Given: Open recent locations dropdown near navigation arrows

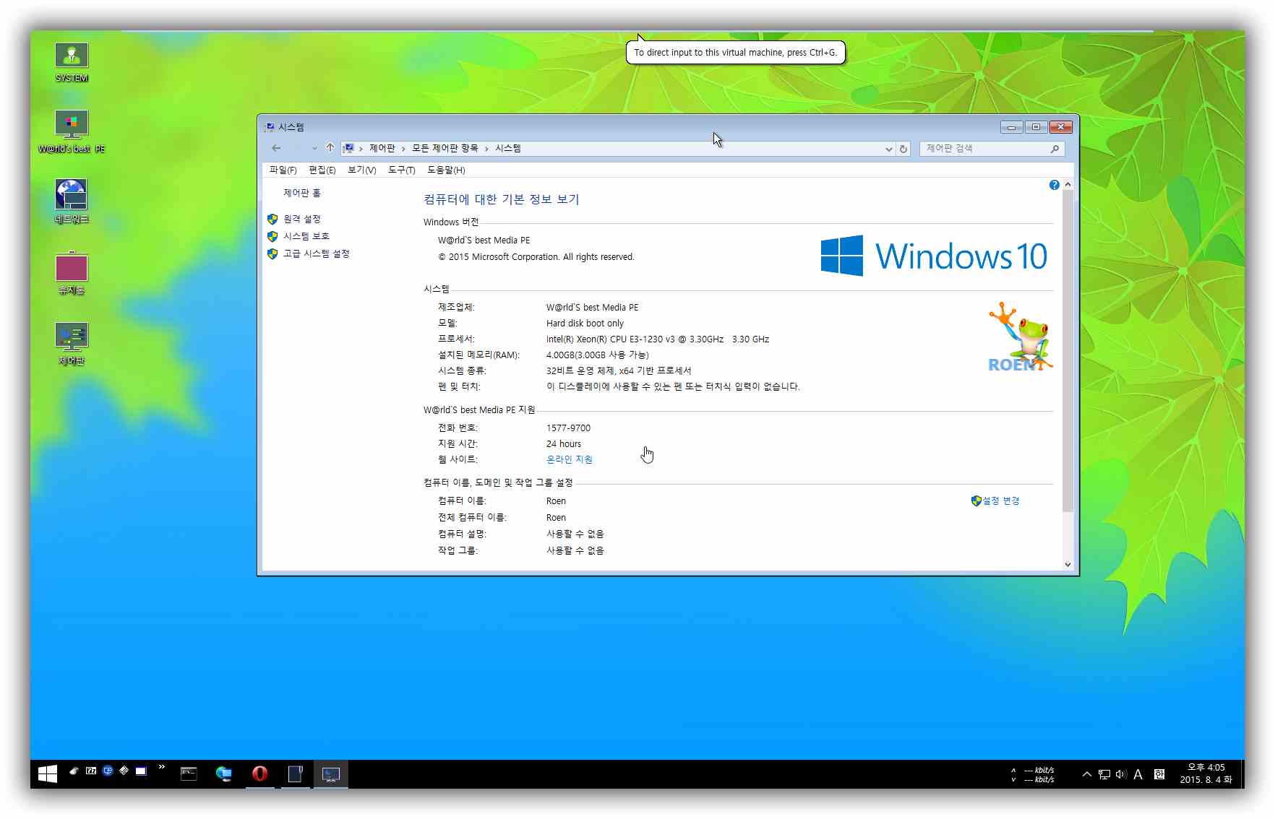Looking at the screenshot, I should coord(314,148).
